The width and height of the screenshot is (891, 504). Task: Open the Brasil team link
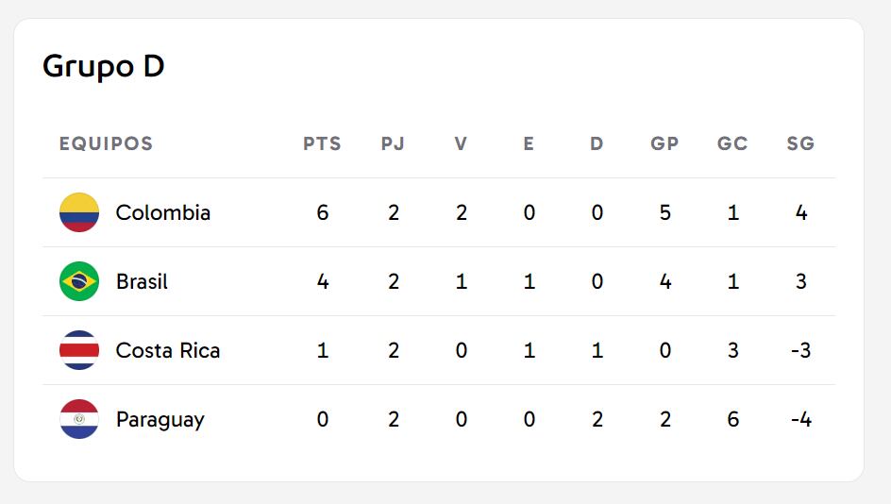[142, 281]
